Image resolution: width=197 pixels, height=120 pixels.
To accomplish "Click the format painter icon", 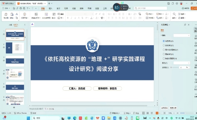I will tap(6, 16).
